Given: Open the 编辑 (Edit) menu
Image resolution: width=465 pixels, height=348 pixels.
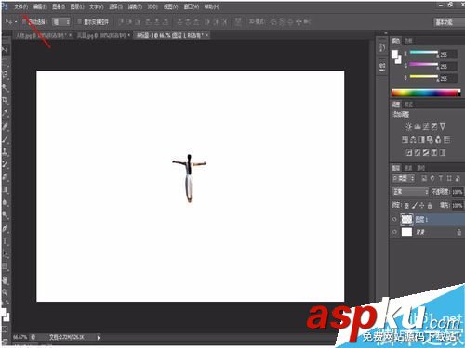Looking at the screenshot, I should click(x=40, y=6).
